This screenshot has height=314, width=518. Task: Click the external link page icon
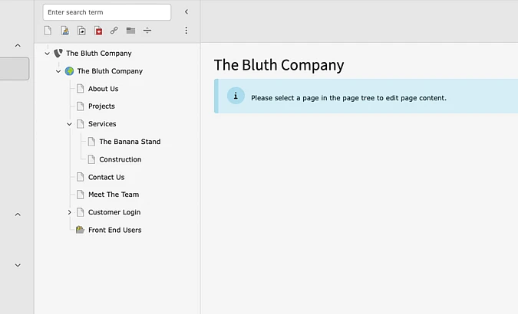114,31
